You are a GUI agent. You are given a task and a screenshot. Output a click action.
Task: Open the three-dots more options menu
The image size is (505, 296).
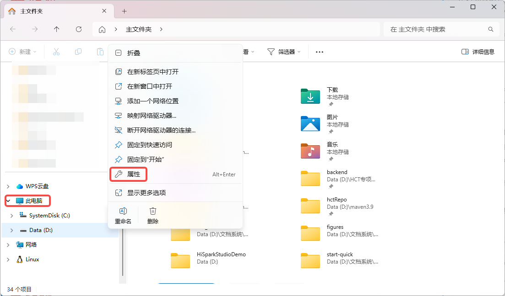click(x=319, y=52)
